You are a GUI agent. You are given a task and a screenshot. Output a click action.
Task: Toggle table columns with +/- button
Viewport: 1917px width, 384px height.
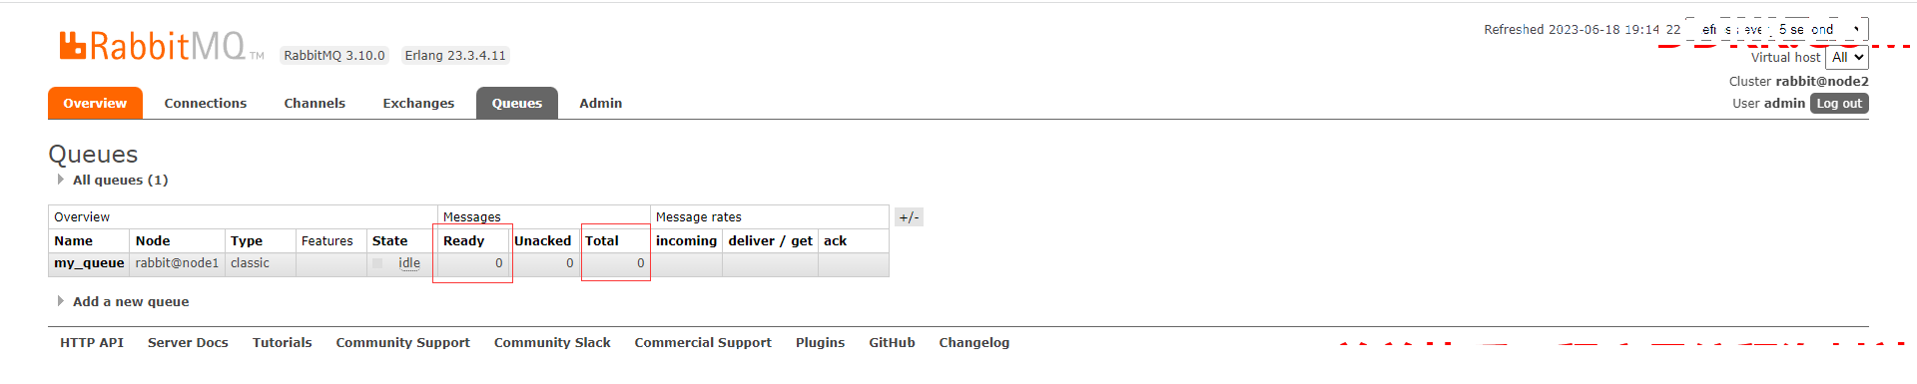909,217
